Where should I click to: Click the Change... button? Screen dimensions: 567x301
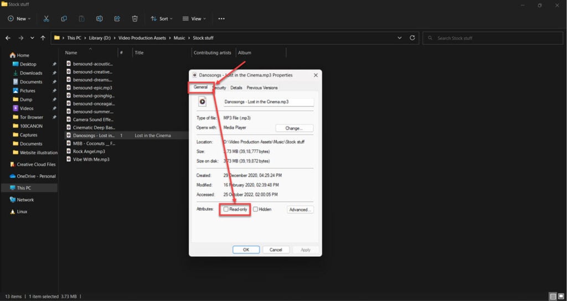coord(295,128)
